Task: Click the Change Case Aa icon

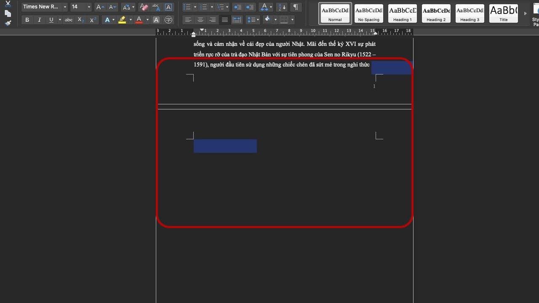Action: pos(126,7)
